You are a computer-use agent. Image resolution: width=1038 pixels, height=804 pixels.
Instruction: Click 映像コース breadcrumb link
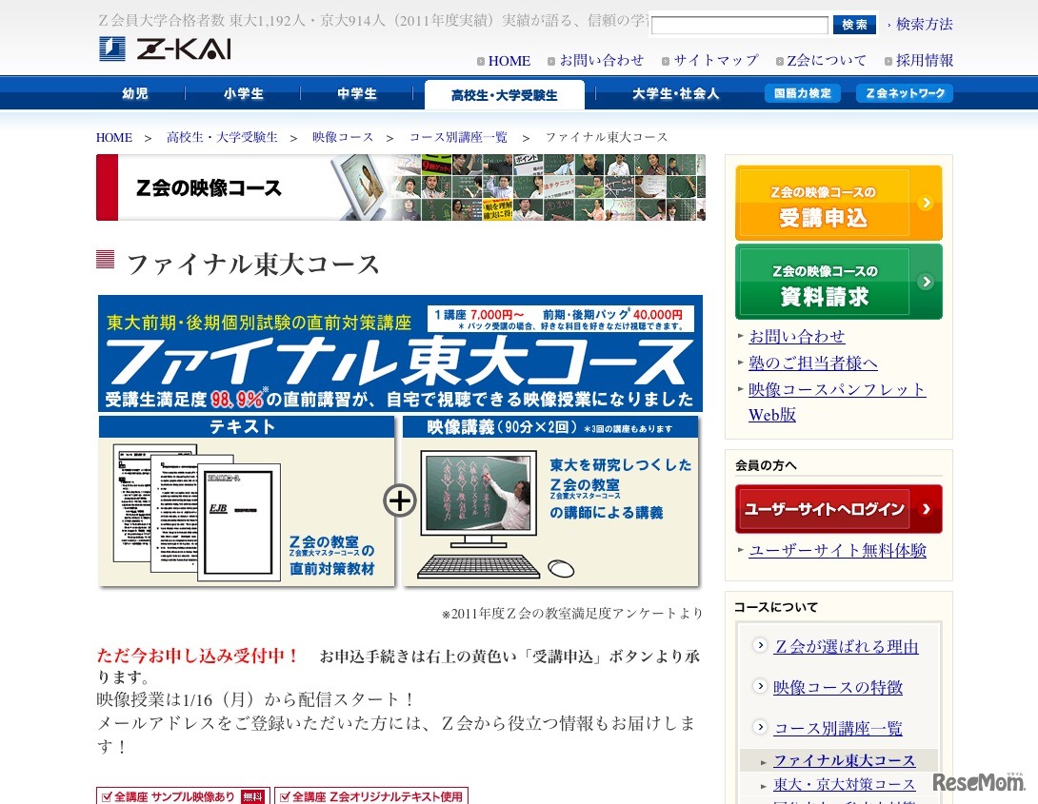click(343, 138)
